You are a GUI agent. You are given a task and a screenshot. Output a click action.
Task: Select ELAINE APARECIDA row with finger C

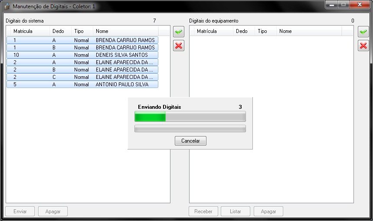pyautogui.click(x=82, y=77)
